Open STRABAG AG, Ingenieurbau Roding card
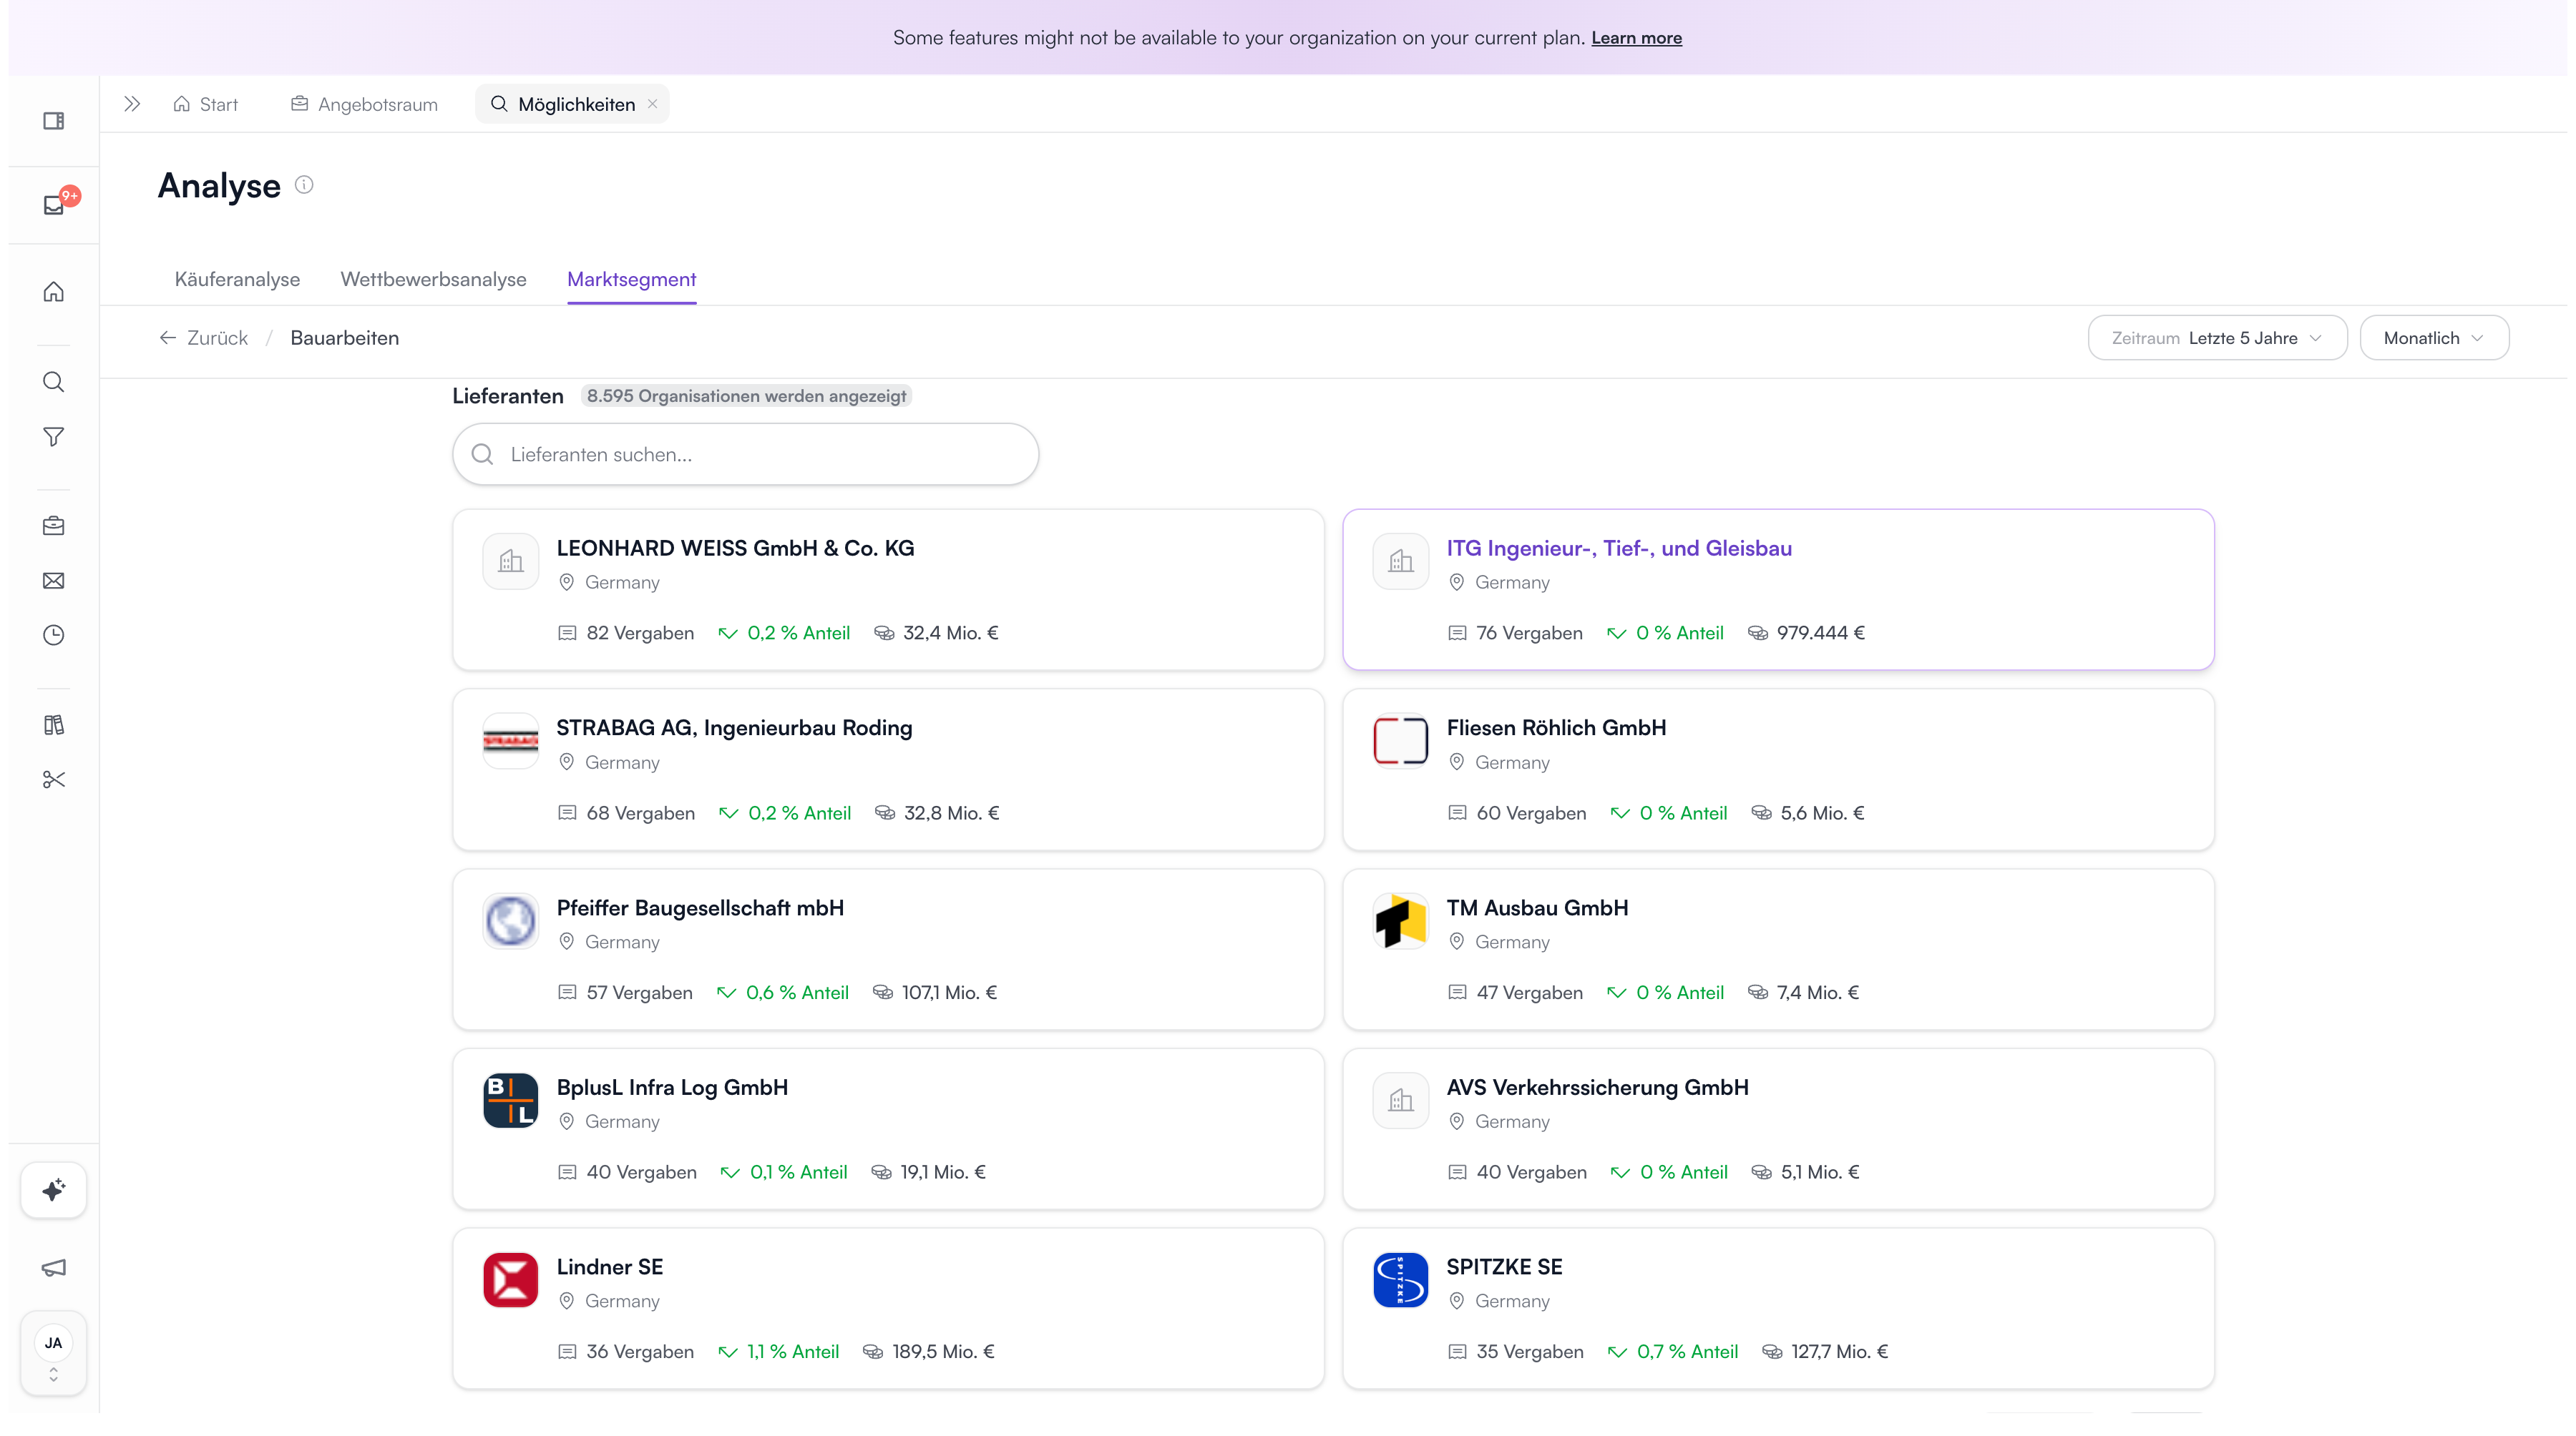Screen dimensions: 2576x1436 point(888,769)
